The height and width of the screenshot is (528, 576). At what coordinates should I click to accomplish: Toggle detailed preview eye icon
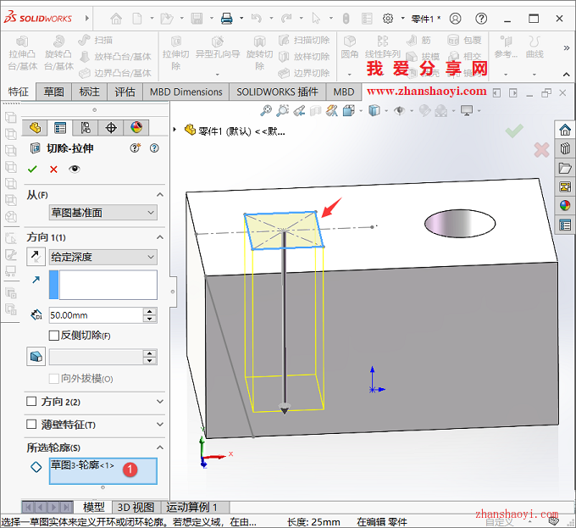[x=75, y=169]
